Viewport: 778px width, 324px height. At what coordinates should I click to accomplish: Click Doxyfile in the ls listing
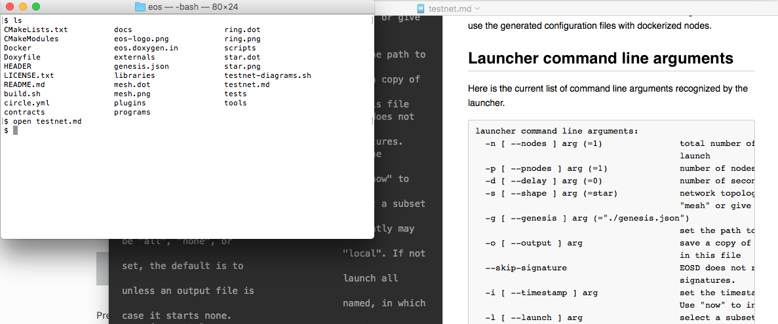tap(22, 57)
